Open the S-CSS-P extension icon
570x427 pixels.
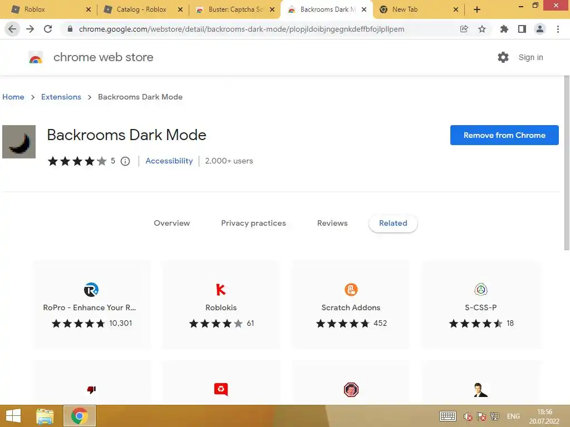click(x=481, y=290)
